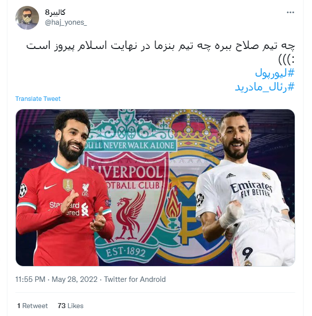This screenshot has height=316, width=312.
Task: View the 73 Likes list
Action: pos(71,306)
